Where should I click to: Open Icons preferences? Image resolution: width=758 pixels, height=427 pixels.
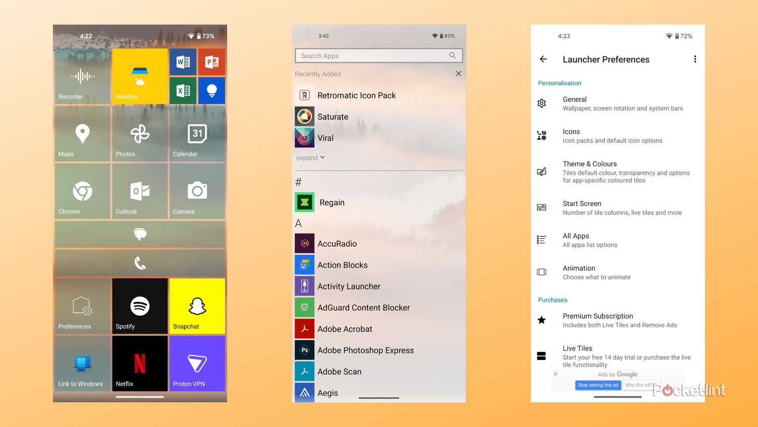(618, 136)
